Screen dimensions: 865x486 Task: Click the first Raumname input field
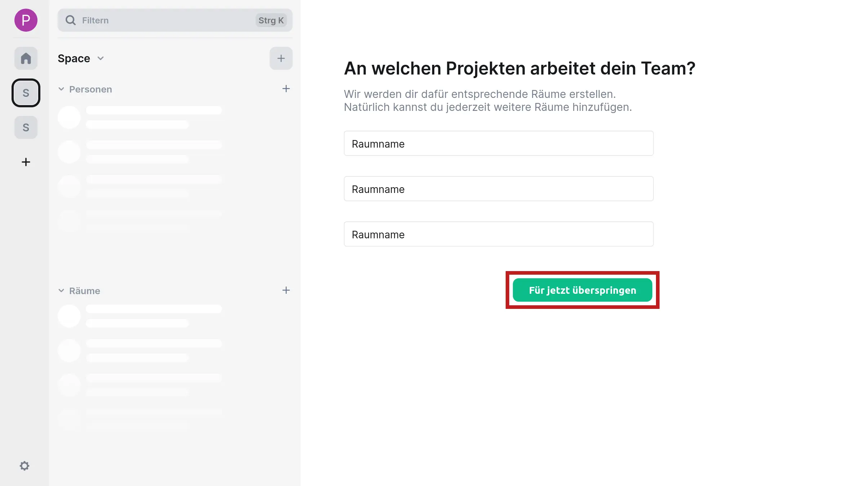pyautogui.click(x=498, y=144)
